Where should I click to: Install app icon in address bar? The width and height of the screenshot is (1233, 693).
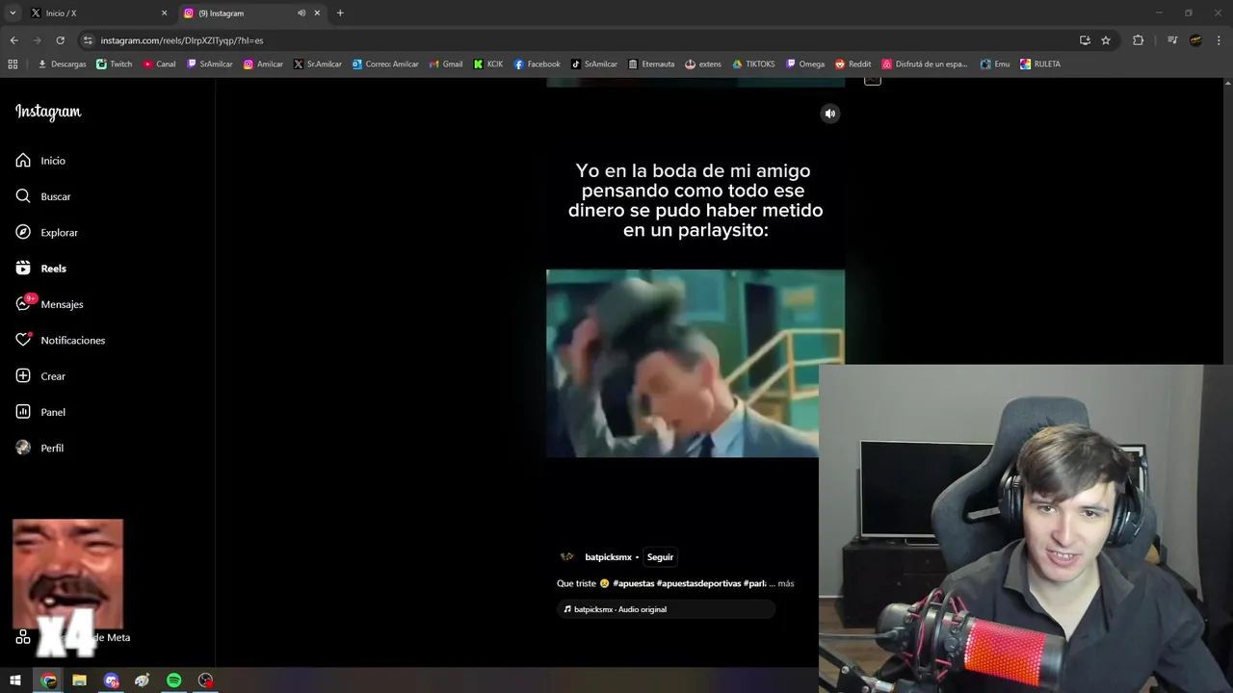(x=1085, y=40)
